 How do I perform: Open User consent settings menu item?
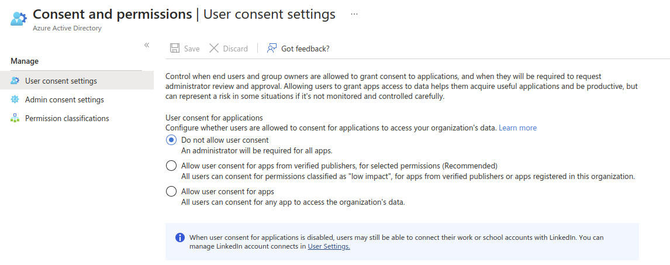click(61, 81)
